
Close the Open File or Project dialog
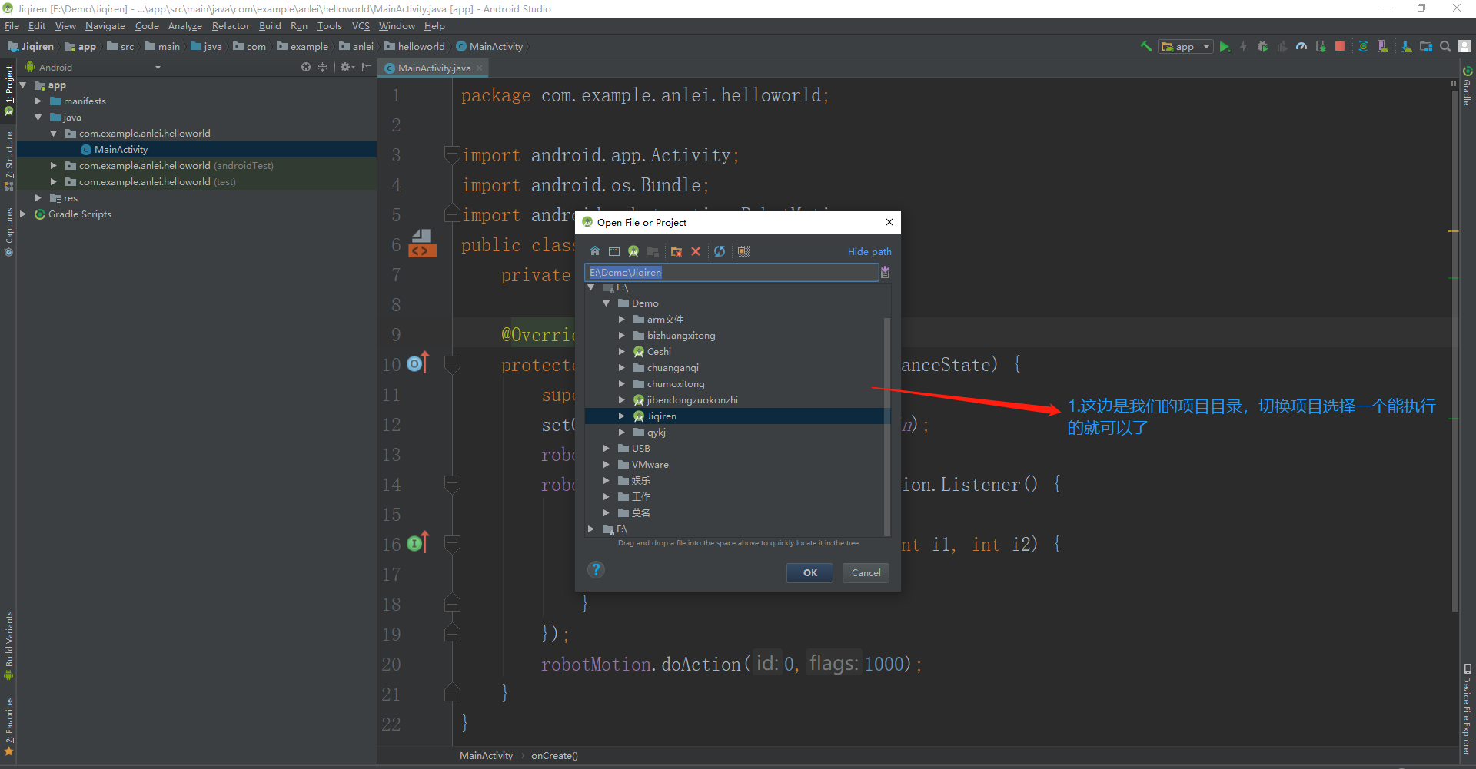tap(889, 222)
